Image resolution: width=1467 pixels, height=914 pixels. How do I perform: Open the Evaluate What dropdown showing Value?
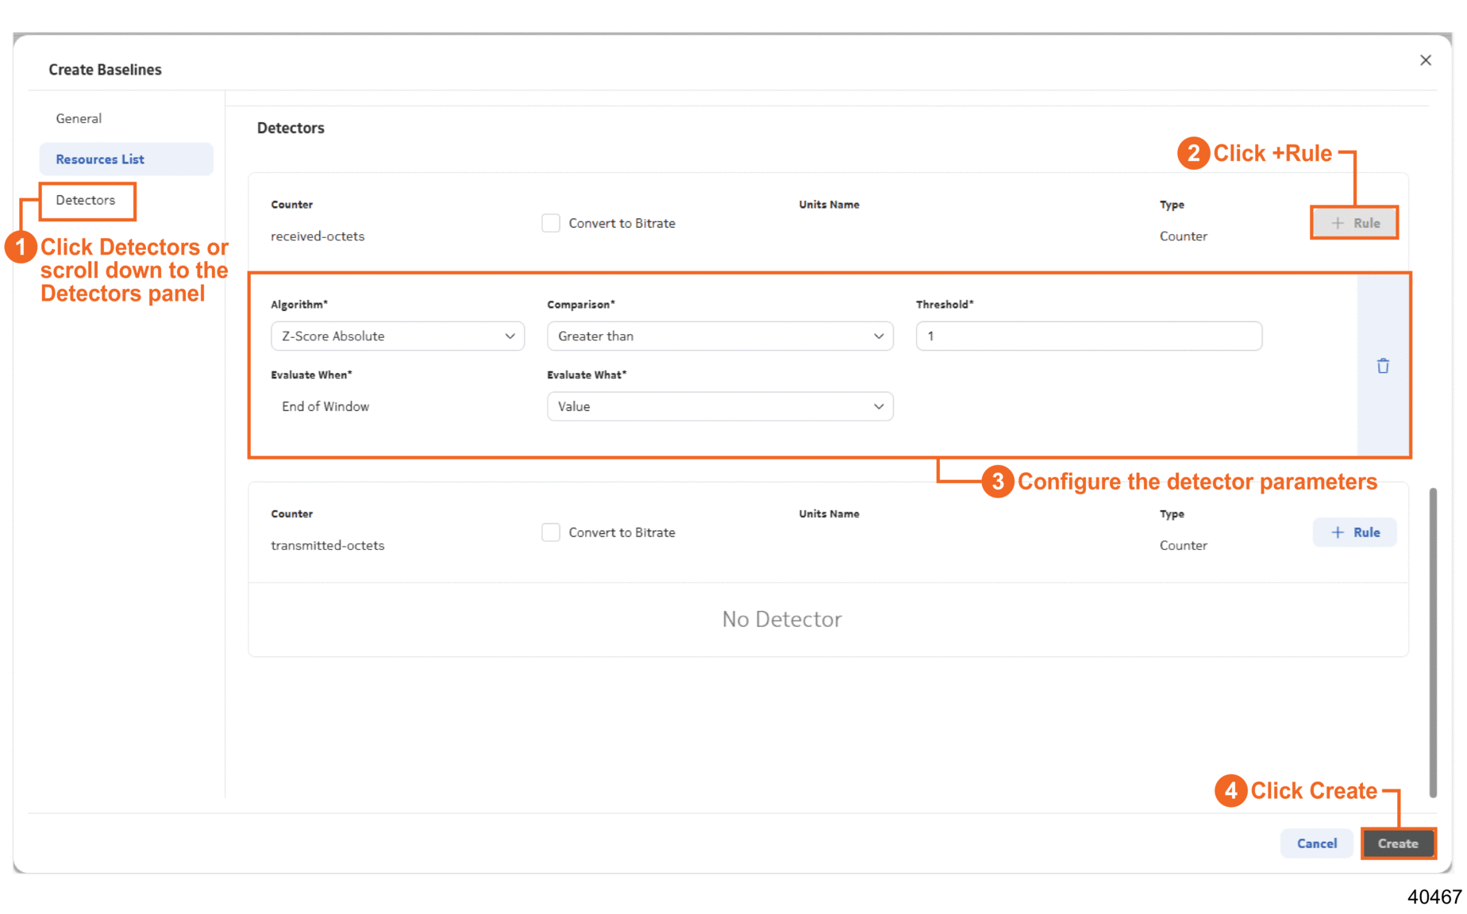click(x=719, y=406)
